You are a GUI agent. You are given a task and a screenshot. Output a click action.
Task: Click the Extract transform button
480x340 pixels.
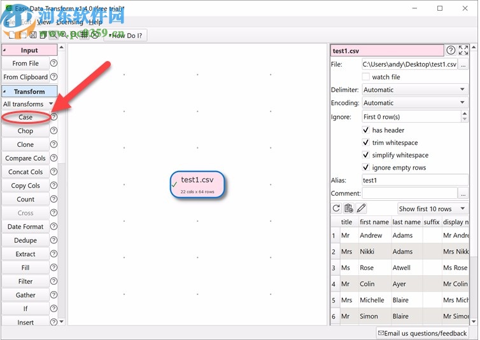coord(25,254)
